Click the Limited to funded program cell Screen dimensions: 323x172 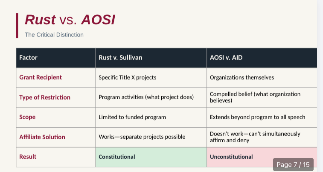coord(151,118)
